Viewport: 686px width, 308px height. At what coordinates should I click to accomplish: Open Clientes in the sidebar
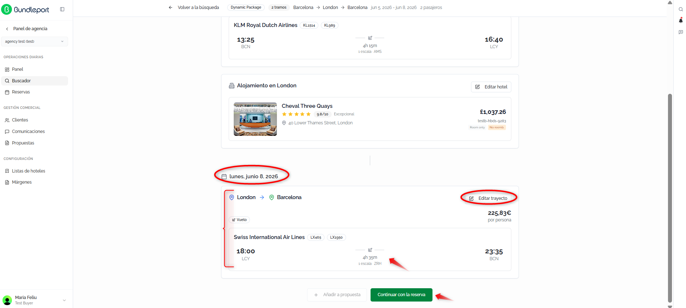(x=35, y=120)
